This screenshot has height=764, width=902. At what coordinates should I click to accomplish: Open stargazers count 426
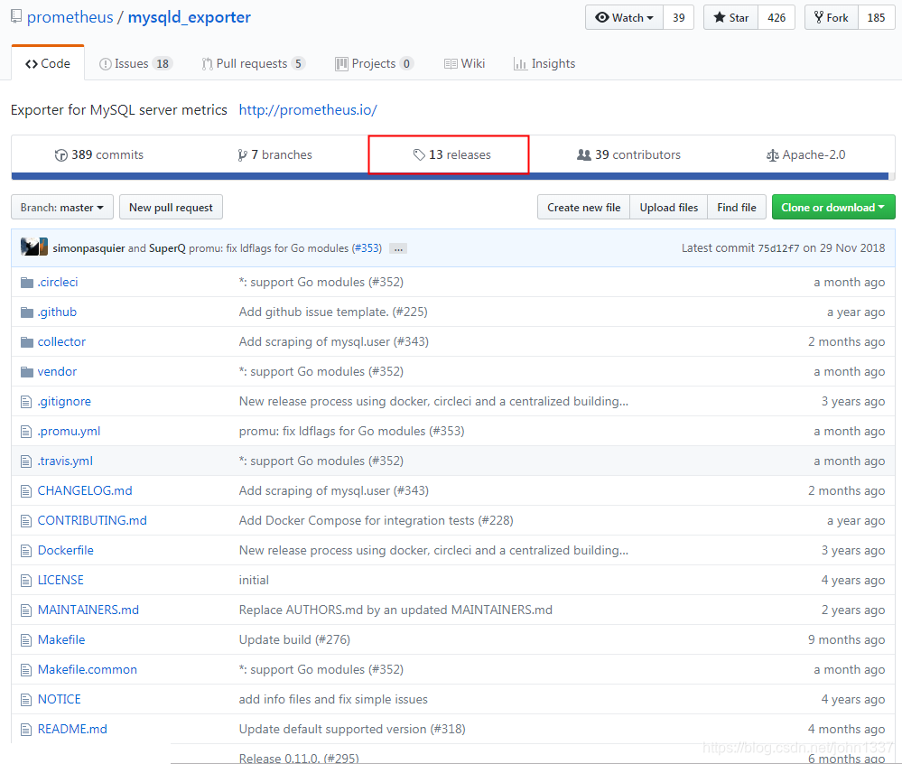click(x=776, y=17)
